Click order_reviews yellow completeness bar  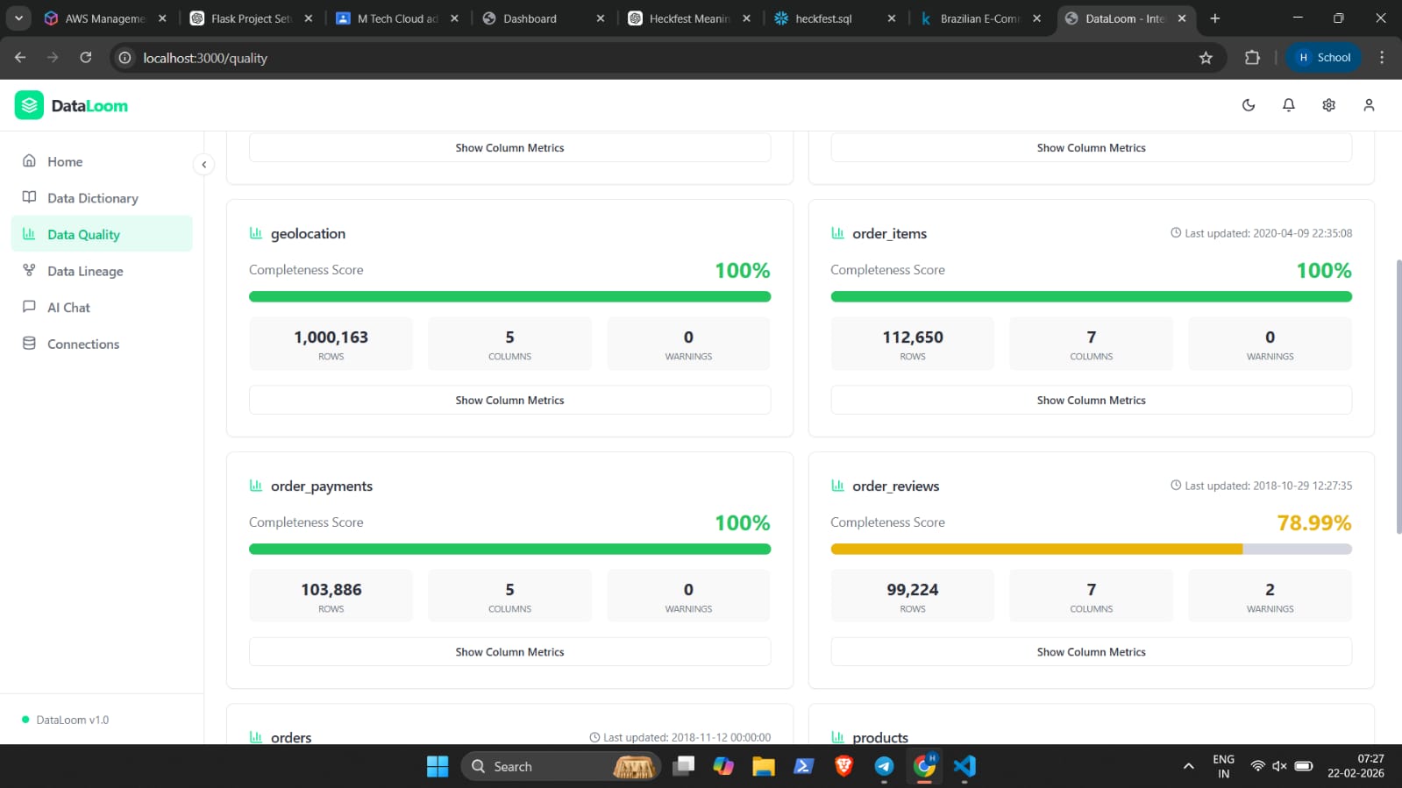click(1036, 549)
